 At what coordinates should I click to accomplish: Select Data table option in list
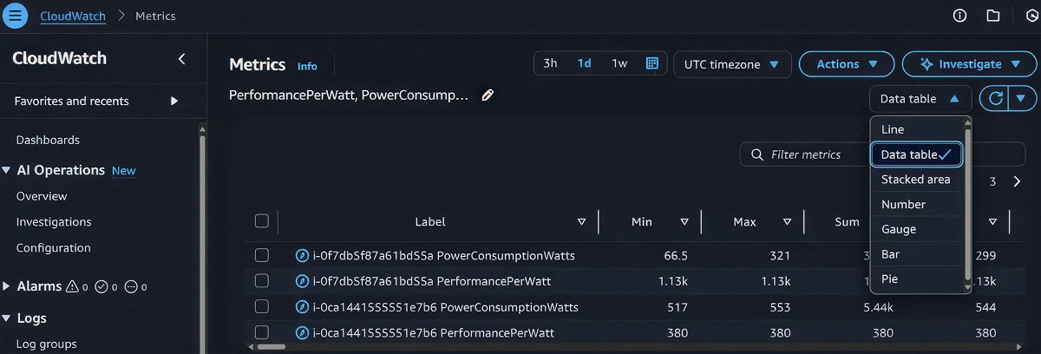[x=917, y=154]
